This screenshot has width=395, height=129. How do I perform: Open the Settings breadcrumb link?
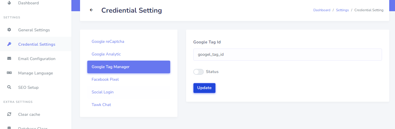pos(342,10)
